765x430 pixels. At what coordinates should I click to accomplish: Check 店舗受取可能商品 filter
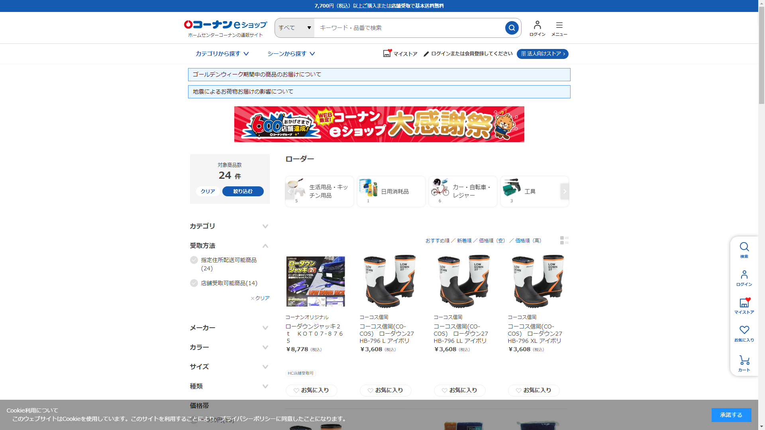[194, 283]
